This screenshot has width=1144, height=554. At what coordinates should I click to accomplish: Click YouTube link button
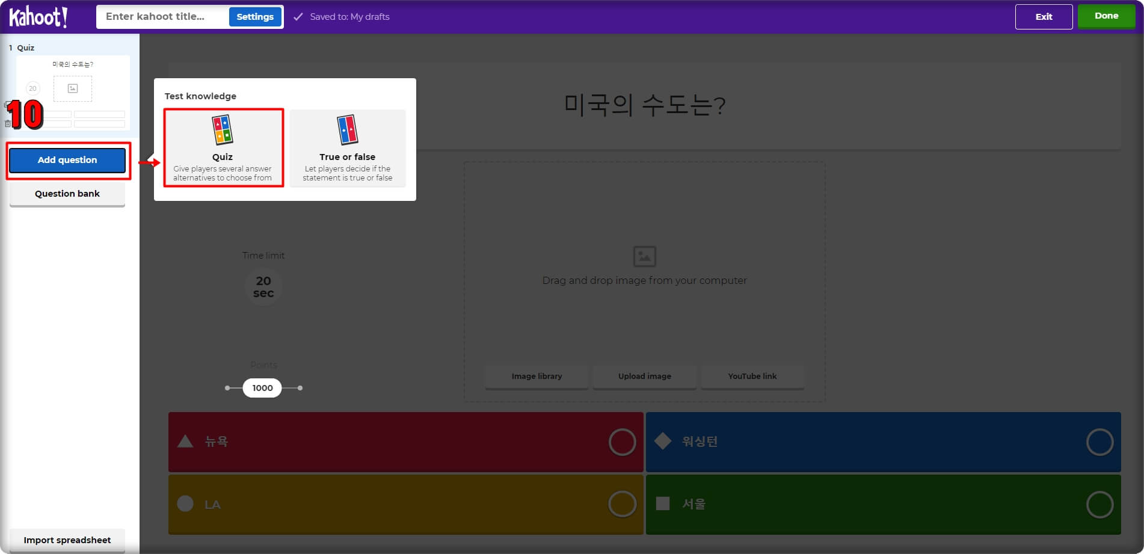(752, 377)
